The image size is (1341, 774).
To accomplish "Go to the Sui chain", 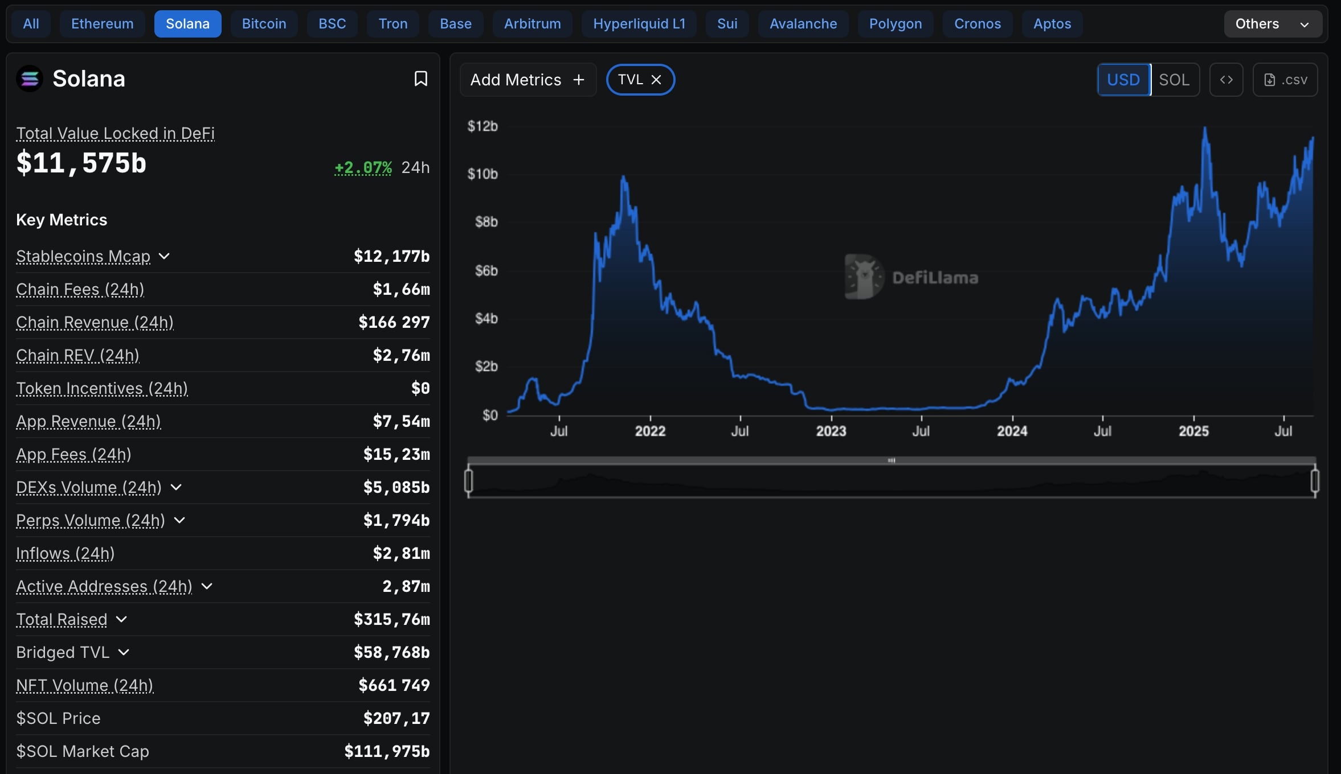I will (x=727, y=24).
